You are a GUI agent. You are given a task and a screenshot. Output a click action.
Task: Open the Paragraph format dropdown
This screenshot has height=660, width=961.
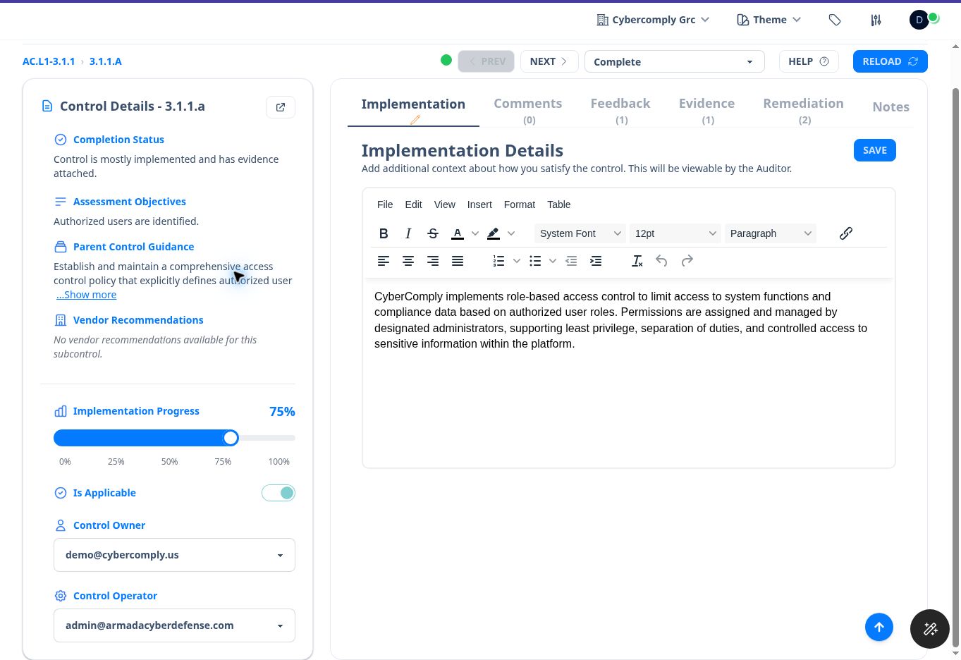coord(771,233)
